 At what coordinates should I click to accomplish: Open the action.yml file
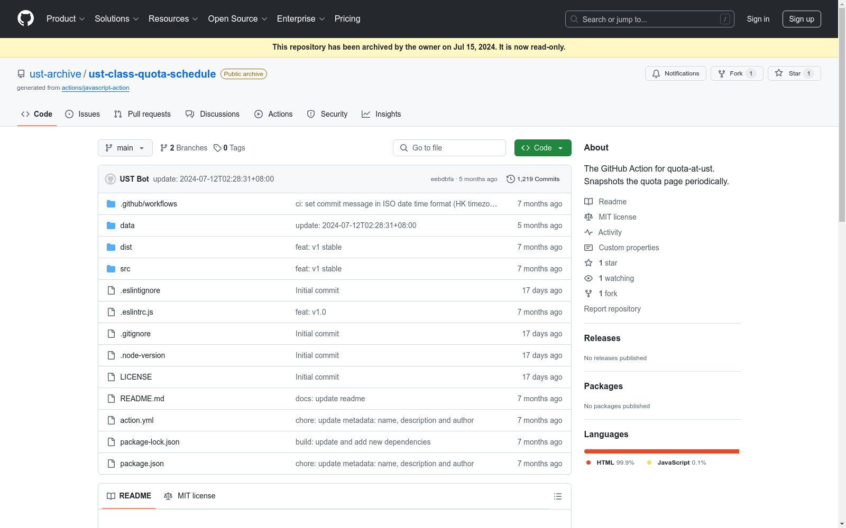coord(137,420)
